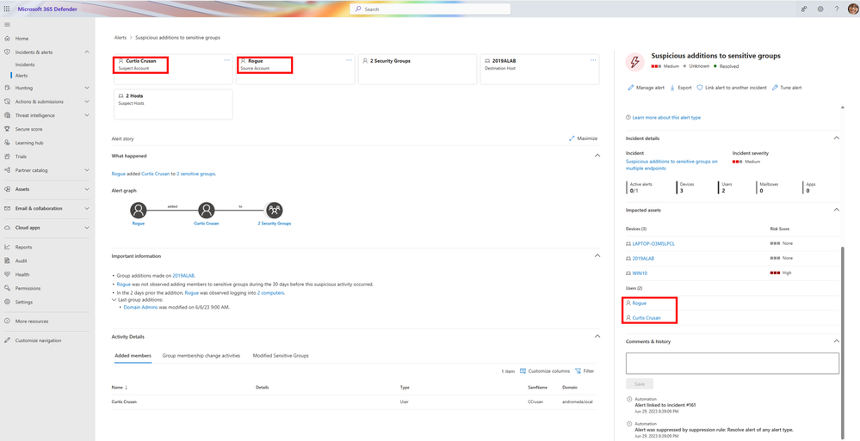Collapse the Important information section

(597, 256)
